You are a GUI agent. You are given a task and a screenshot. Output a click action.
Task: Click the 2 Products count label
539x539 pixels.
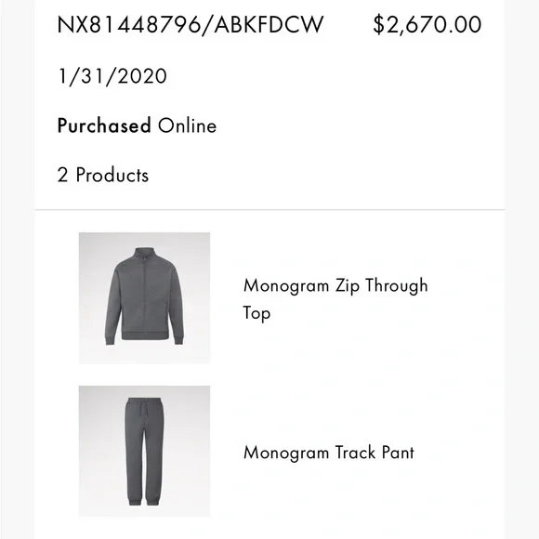pos(103,175)
